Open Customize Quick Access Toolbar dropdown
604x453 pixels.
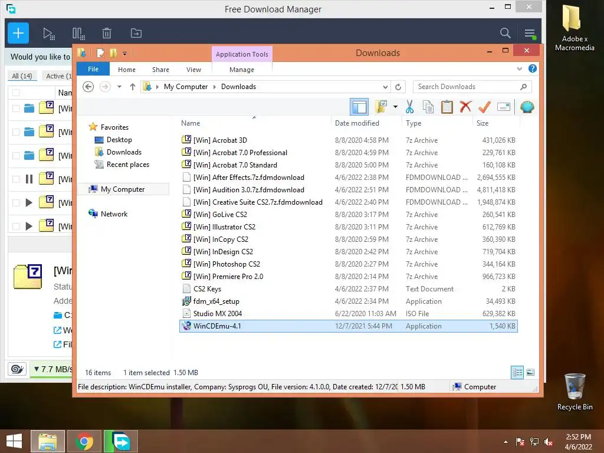click(125, 53)
